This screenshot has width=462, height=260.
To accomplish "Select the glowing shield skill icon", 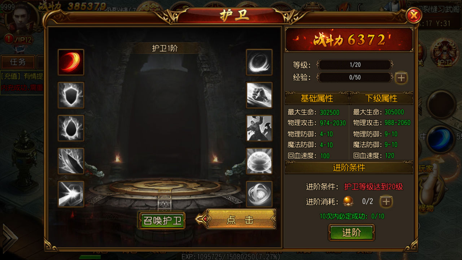I will [x=71, y=95].
